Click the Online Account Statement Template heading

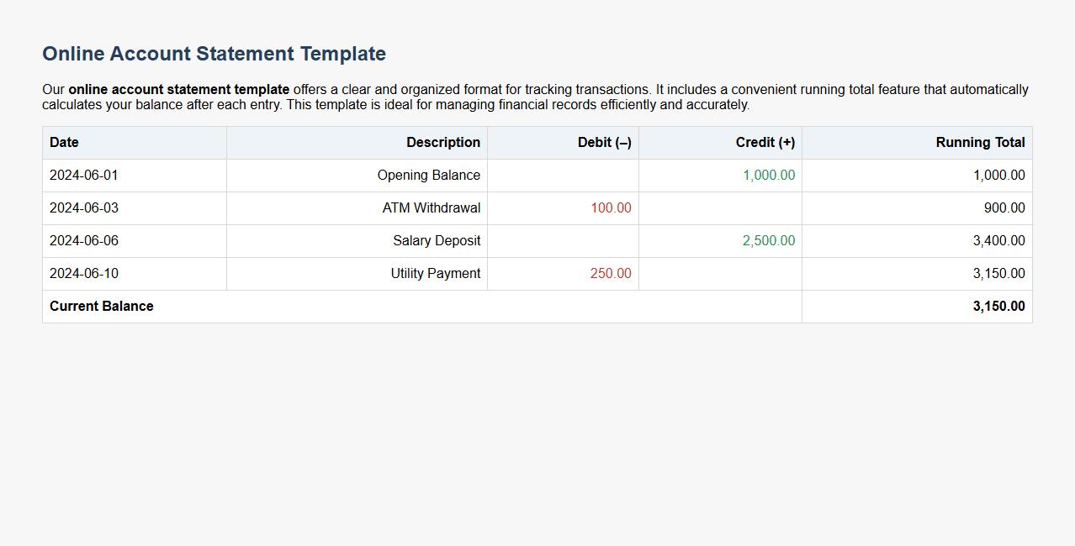click(x=212, y=53)
